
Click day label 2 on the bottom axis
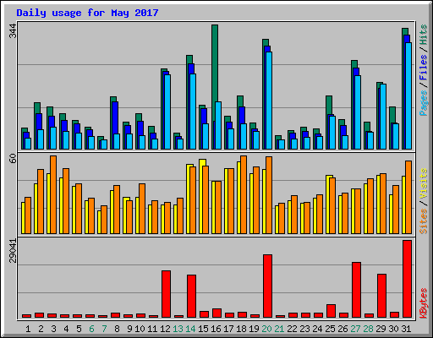pyautogui.click(x=41, y=329)
